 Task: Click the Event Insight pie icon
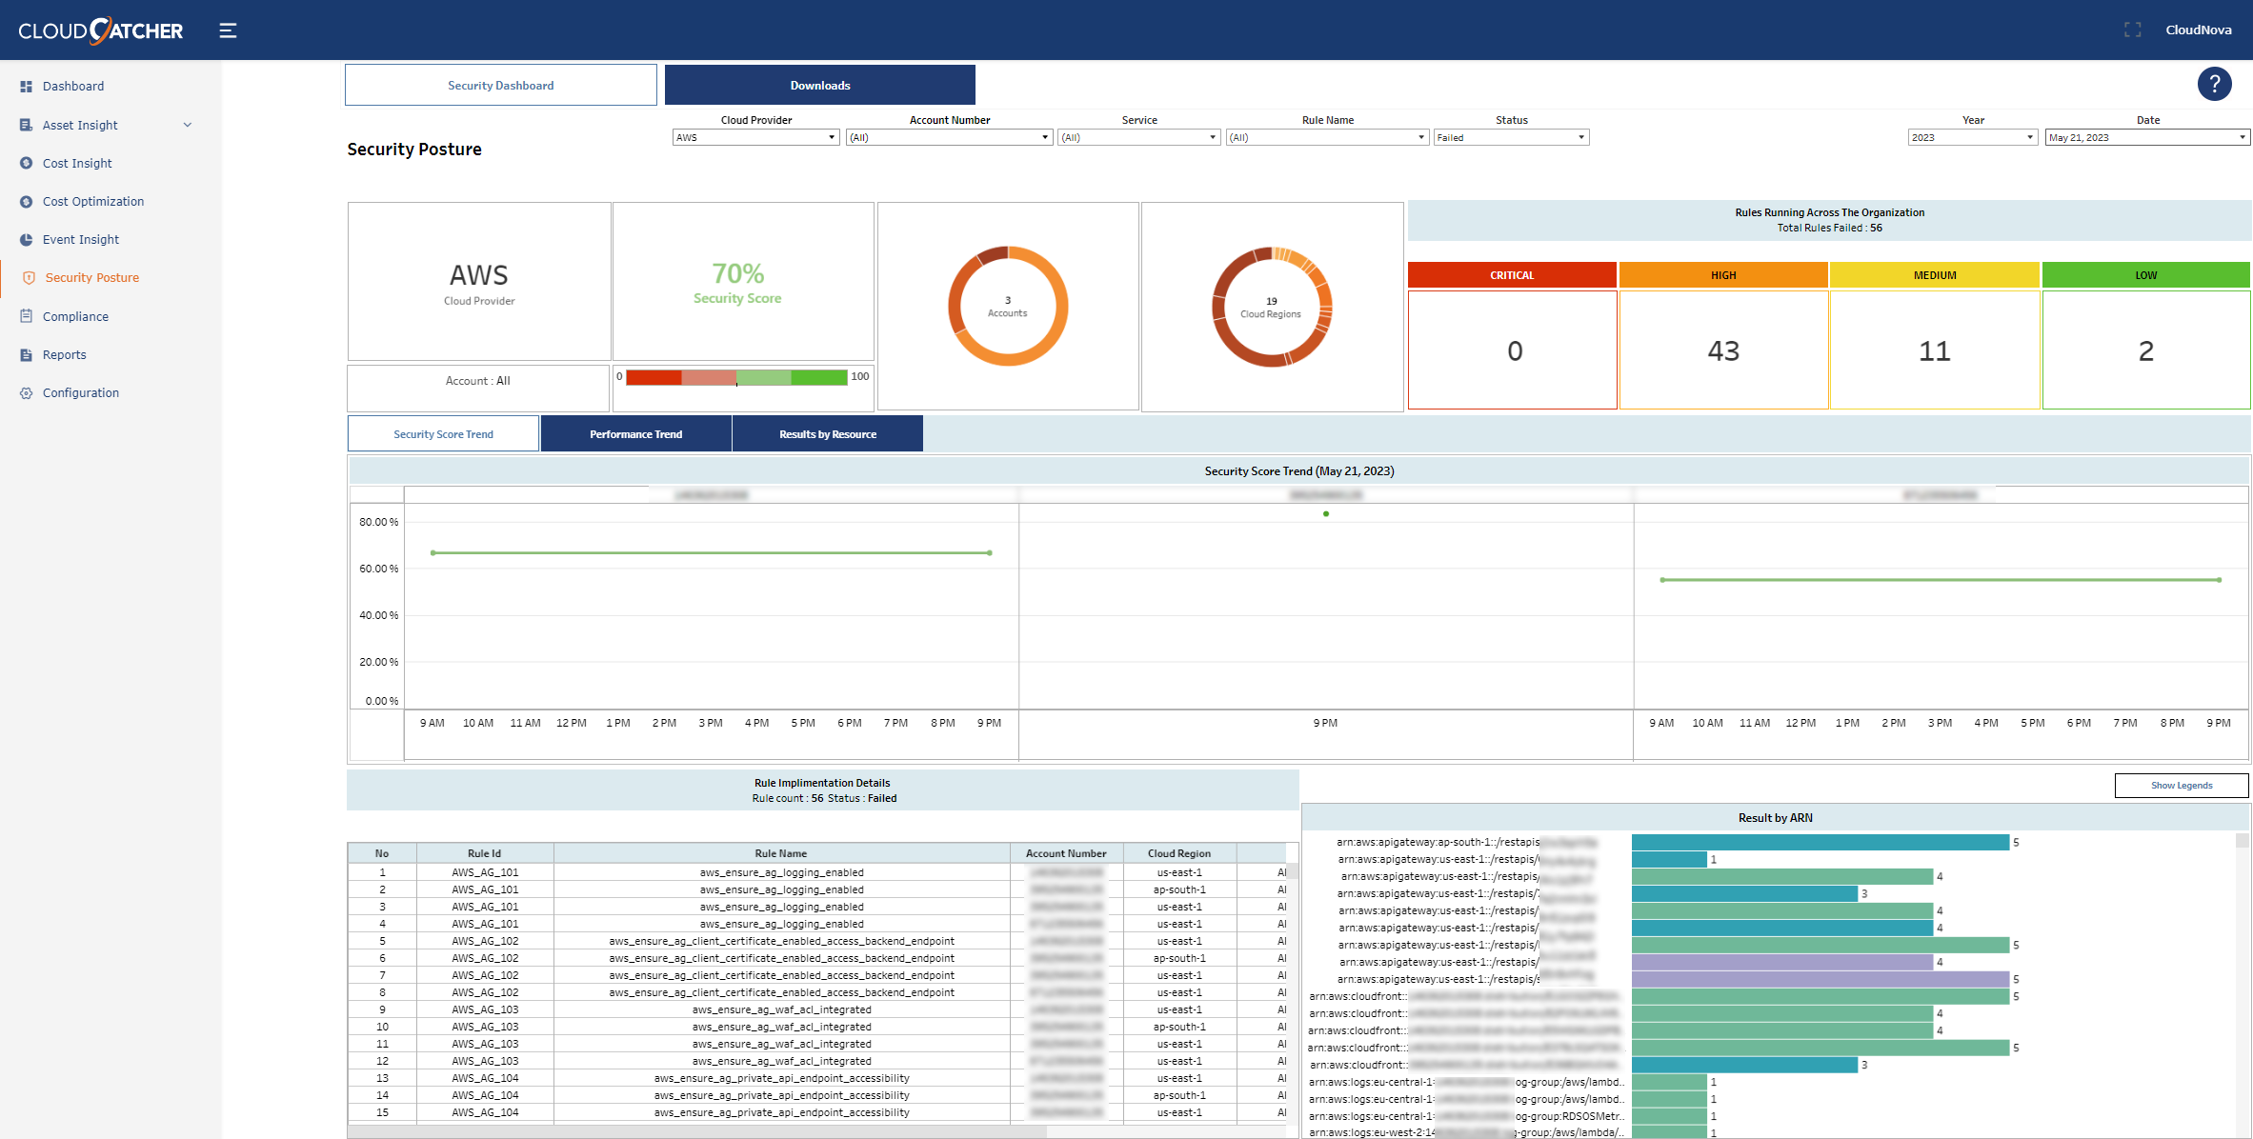pos(26,239)
